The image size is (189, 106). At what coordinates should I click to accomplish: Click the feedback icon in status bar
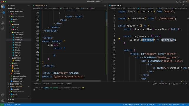[x=183, y=105]
